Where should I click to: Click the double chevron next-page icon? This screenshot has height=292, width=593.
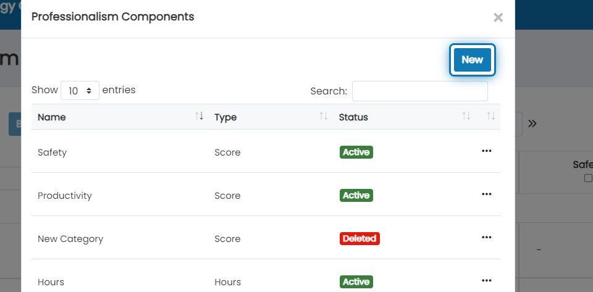[532, 123]
